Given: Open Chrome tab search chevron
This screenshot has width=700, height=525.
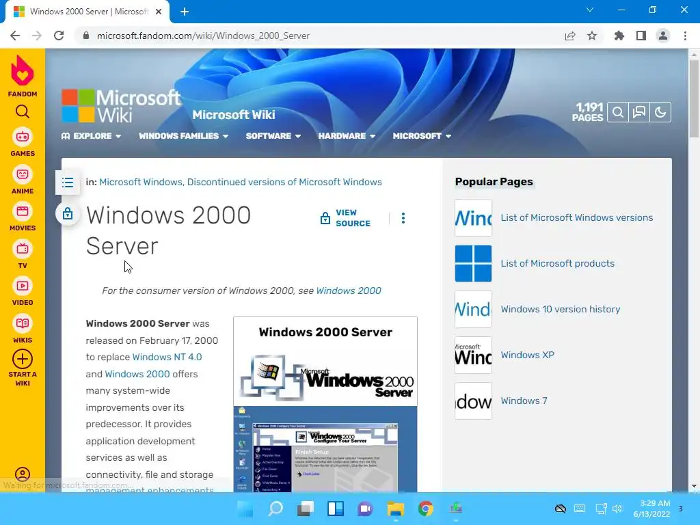Looking at the screenshot, I should click(590, 10).
